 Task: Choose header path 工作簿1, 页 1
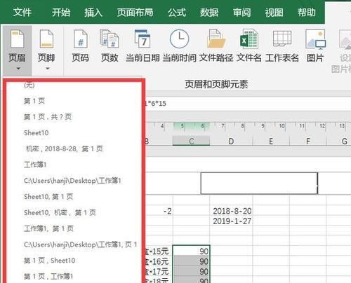74,244
